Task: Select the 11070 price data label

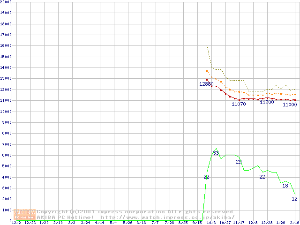Action: 239,104
